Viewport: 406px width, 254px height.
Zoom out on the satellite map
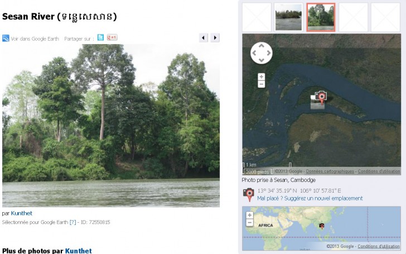coord(262,84)
